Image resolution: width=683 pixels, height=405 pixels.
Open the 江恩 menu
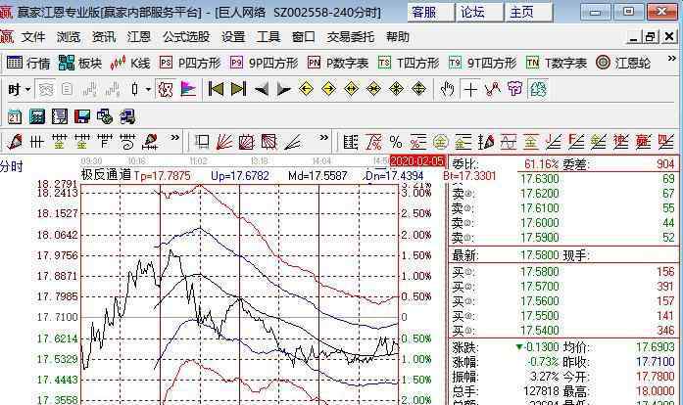pos(139,37)
